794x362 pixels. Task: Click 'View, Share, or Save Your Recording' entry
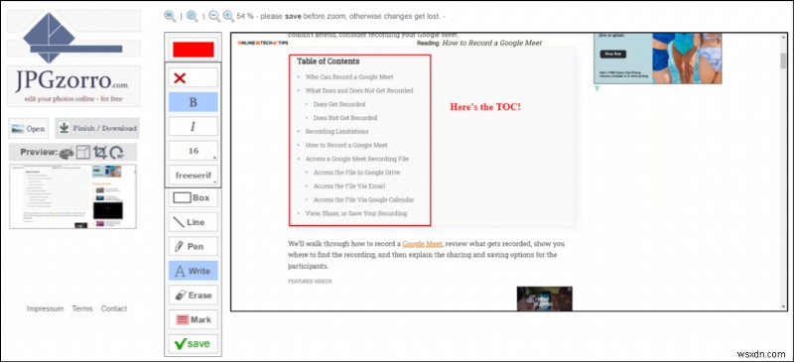tap(356, 213)
